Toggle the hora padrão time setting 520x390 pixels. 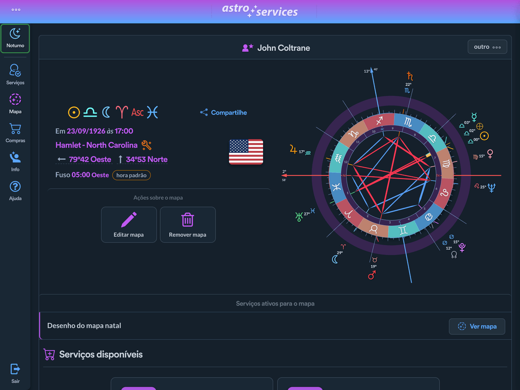tap(131, 175)
